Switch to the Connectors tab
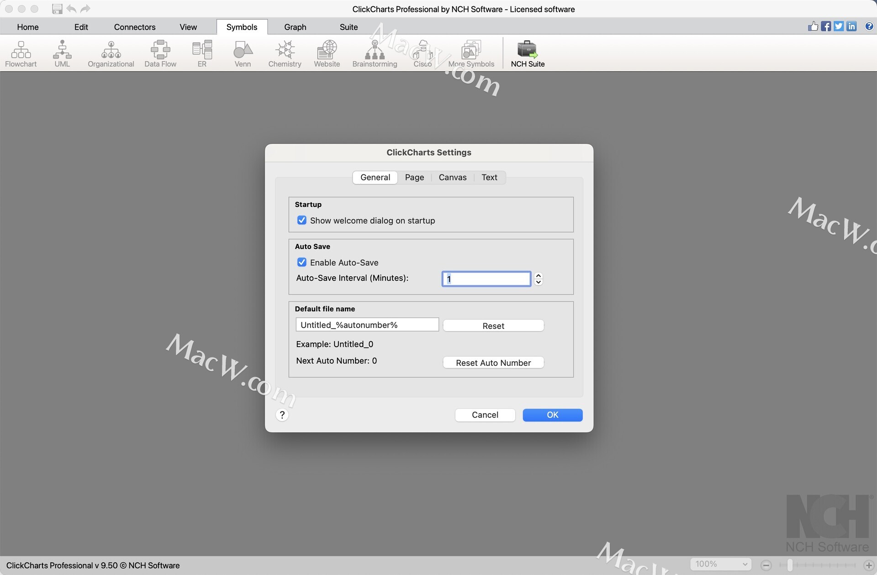877x575 pixels. pyautogui.click(x=135, y=27)
